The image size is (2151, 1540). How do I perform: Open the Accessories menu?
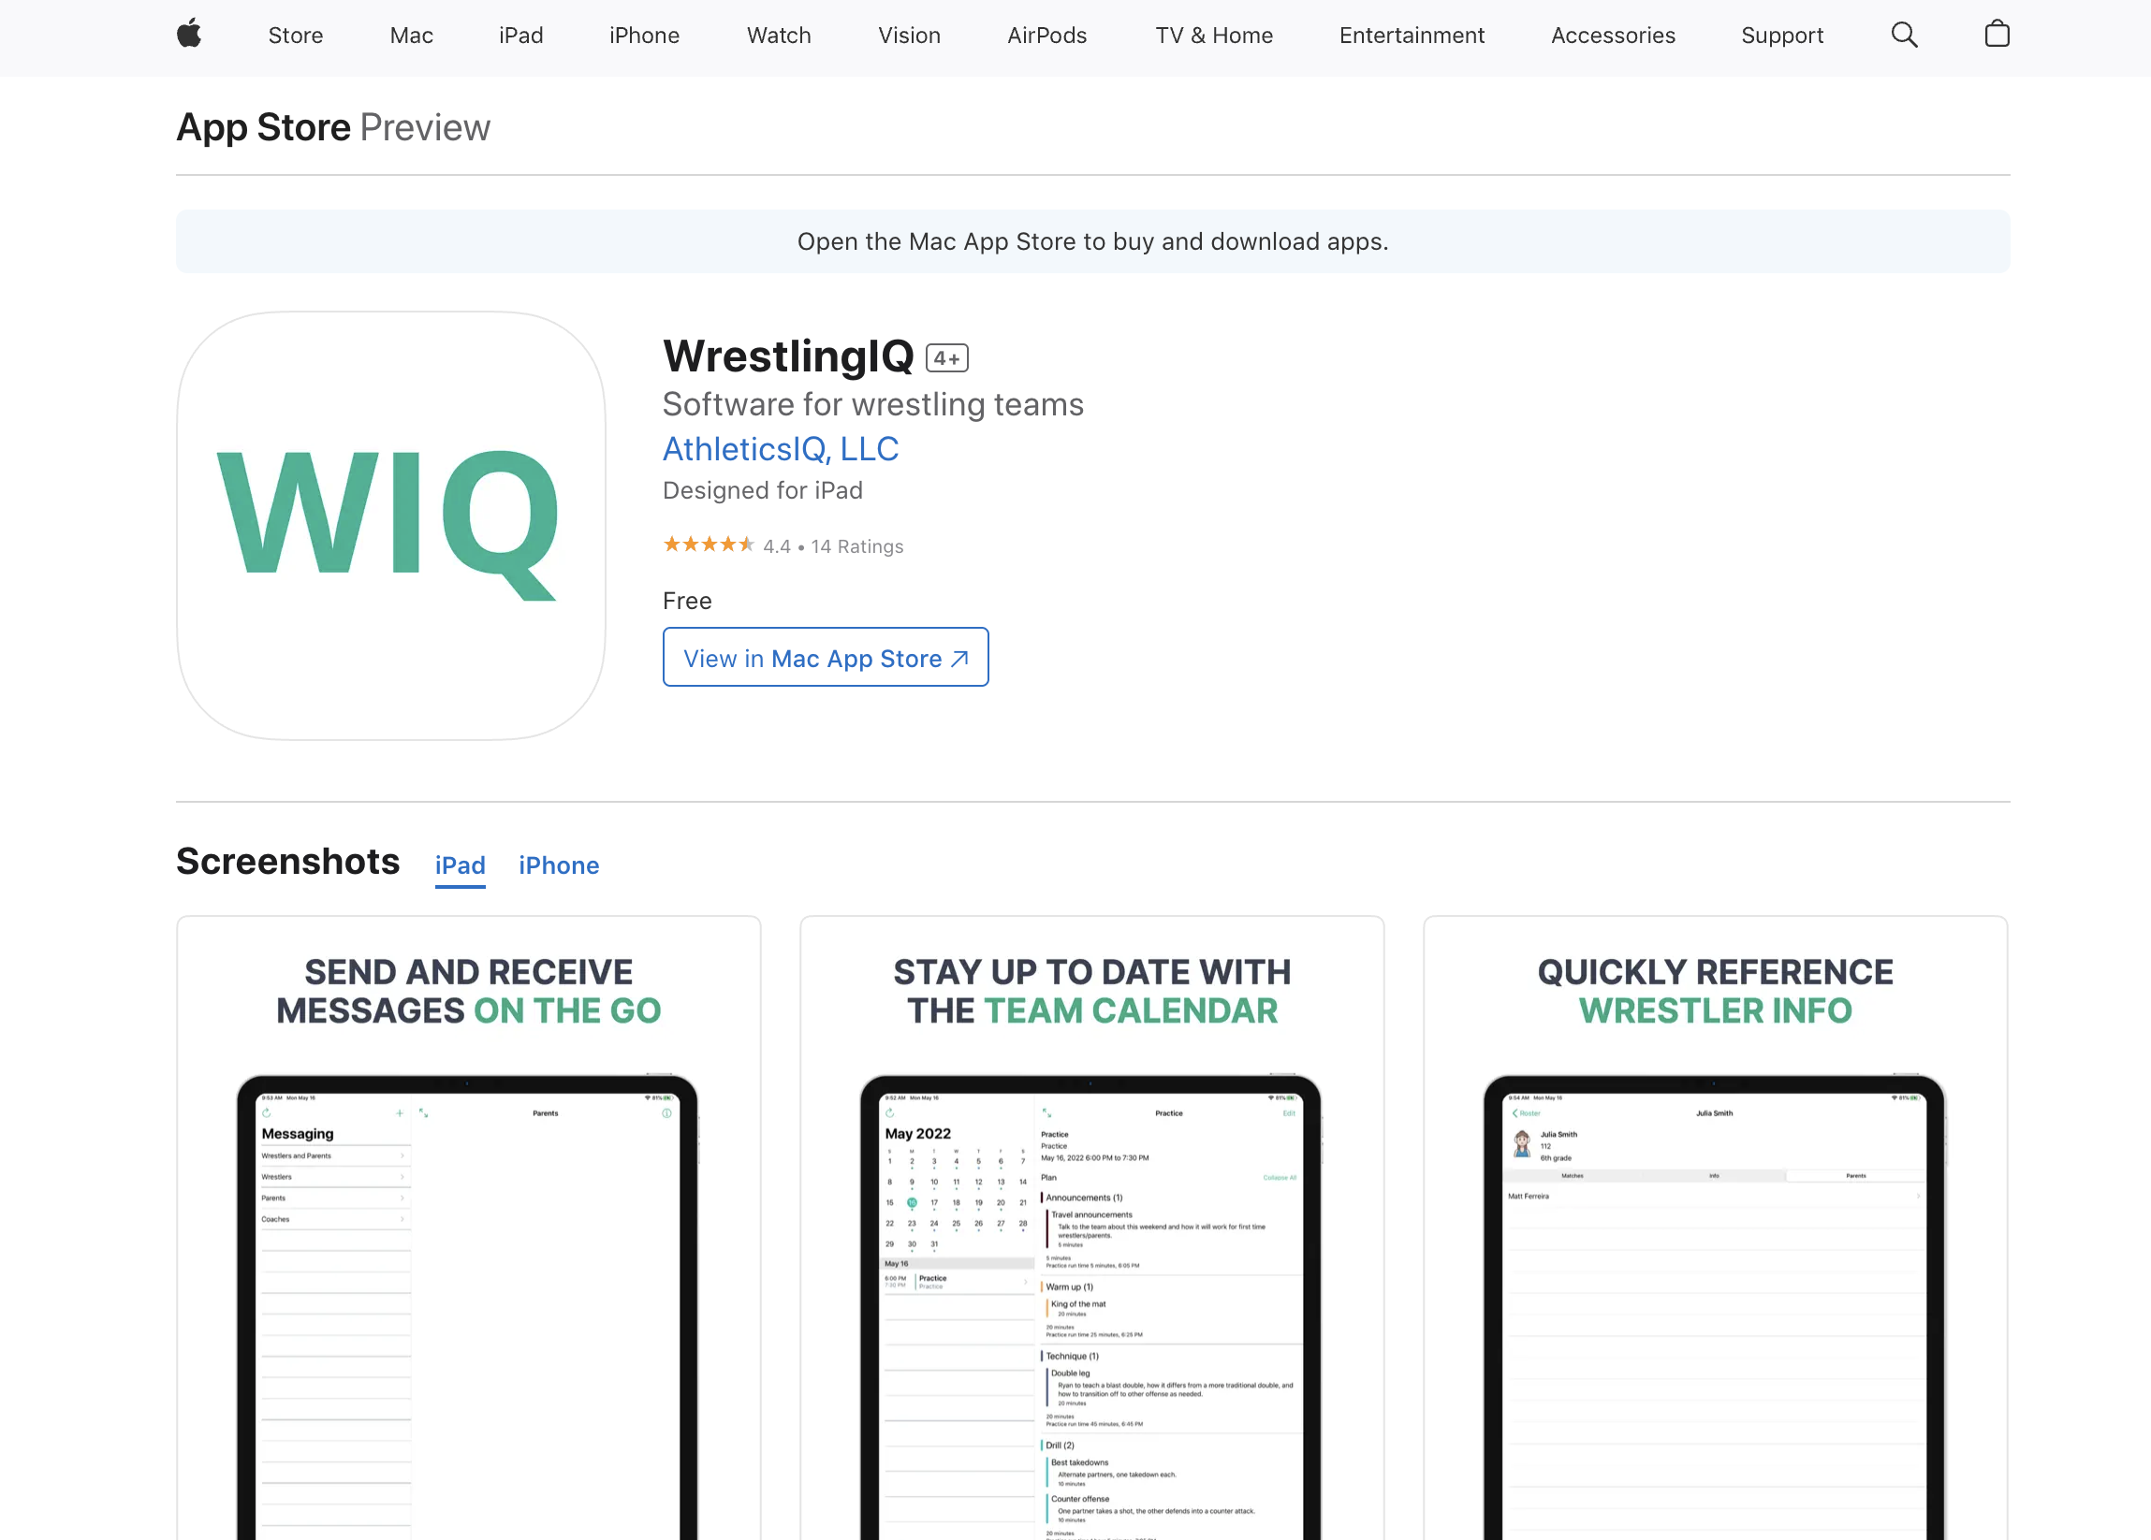1612,35
